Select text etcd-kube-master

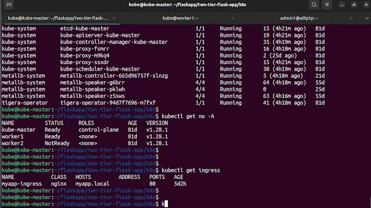pyautogui.click(x=85, y=28)
